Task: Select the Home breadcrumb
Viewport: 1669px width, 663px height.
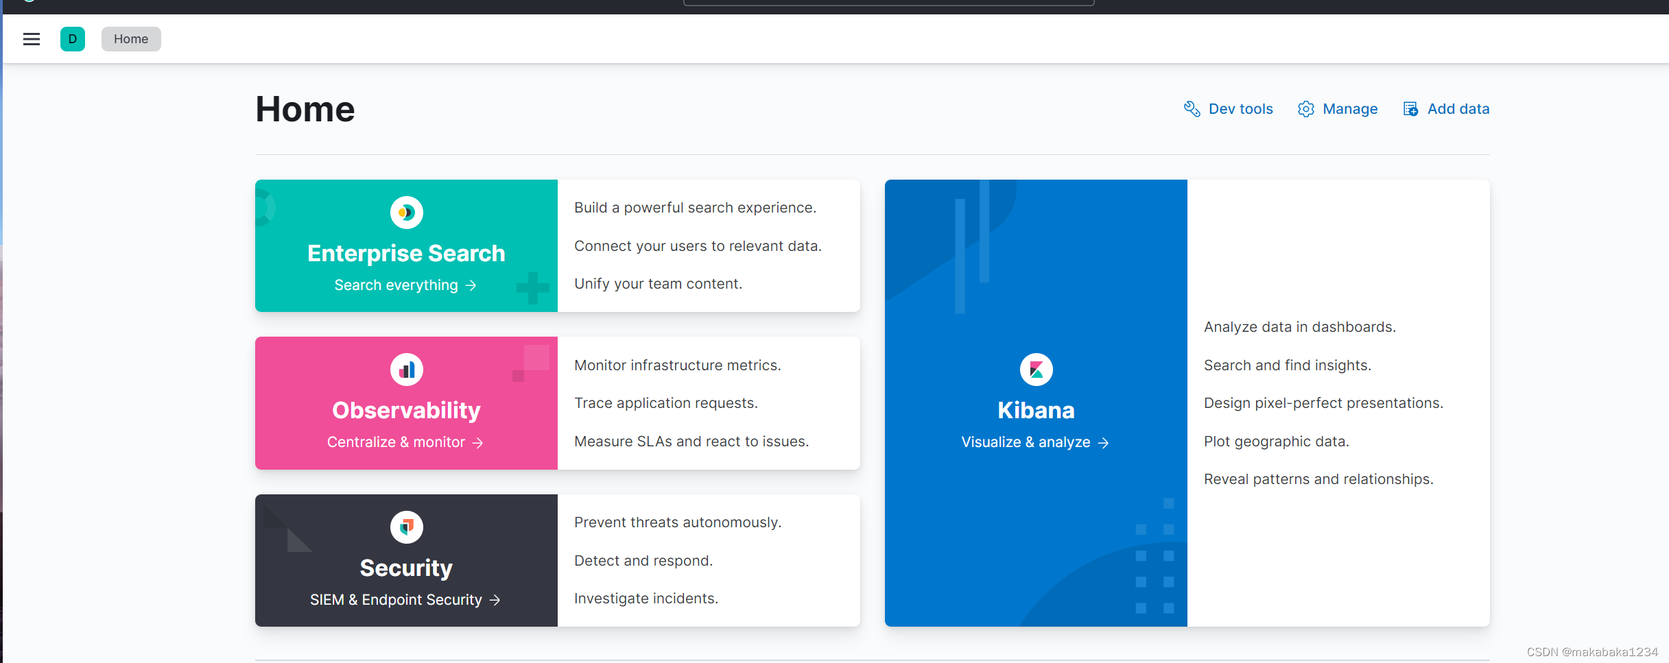Action: pyautogui.click(x=131, y=39)
